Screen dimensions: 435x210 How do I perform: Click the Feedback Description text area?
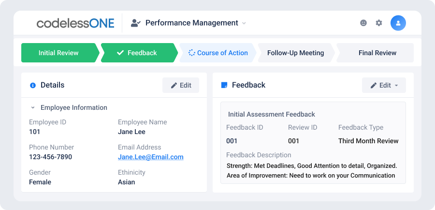[x=312, y=170]
